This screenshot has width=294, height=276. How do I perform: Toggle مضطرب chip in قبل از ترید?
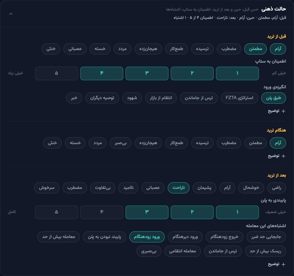[229, 49]
